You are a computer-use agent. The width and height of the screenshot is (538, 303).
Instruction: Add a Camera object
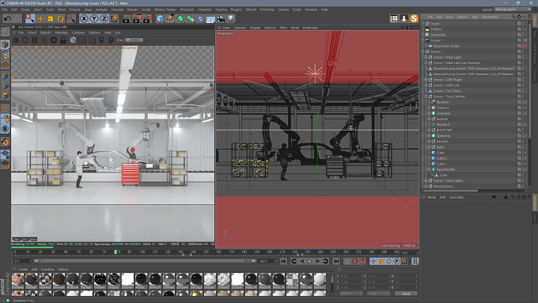(x=220, y=18)
